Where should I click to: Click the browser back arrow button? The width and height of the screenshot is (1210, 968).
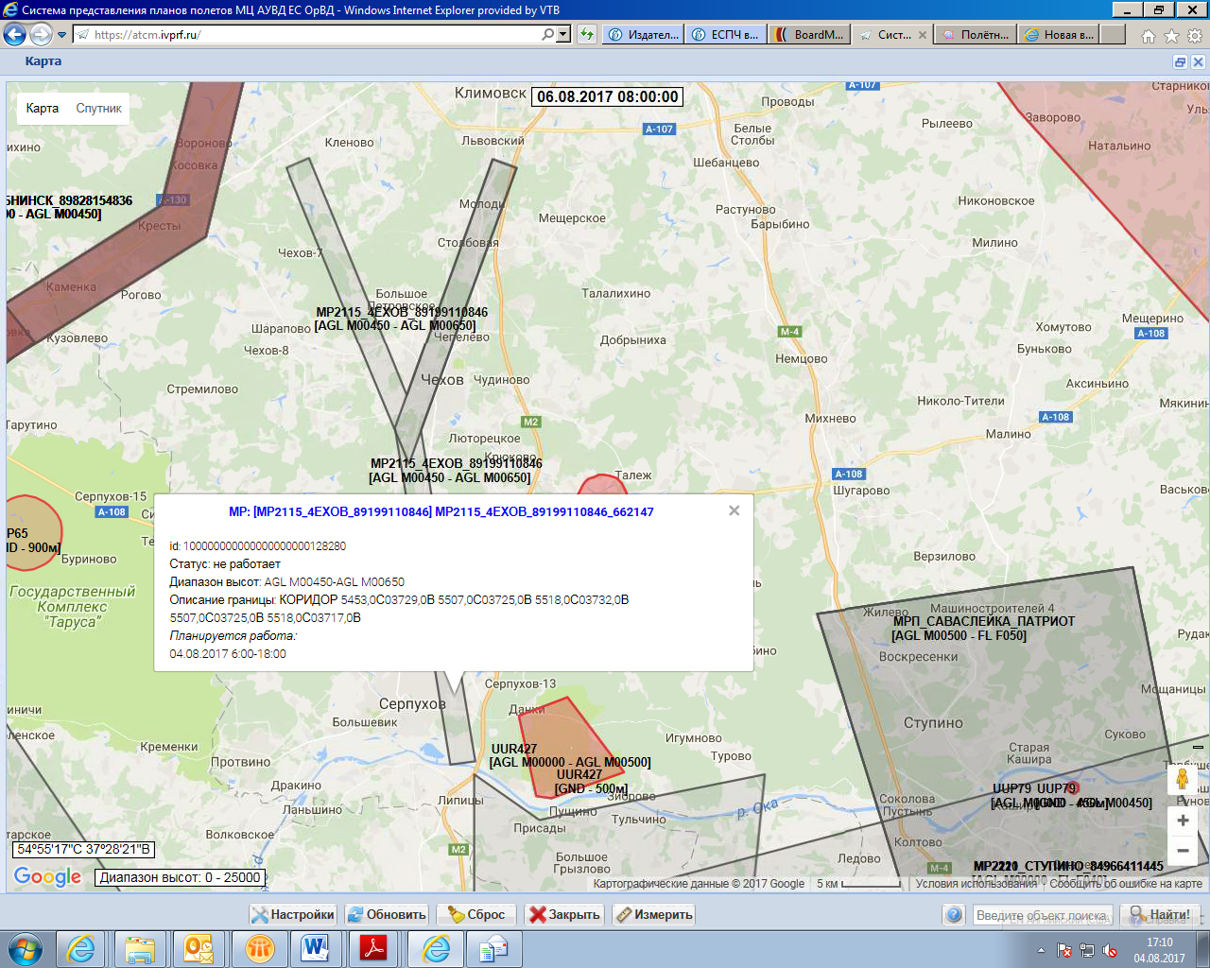click(x=14, y=35)
